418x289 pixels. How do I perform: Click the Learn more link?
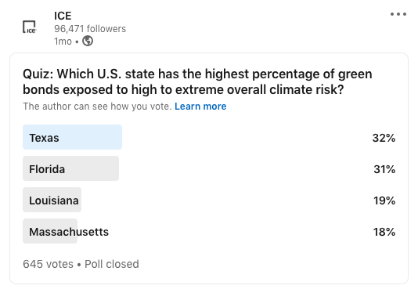click(x=200, y=107)
